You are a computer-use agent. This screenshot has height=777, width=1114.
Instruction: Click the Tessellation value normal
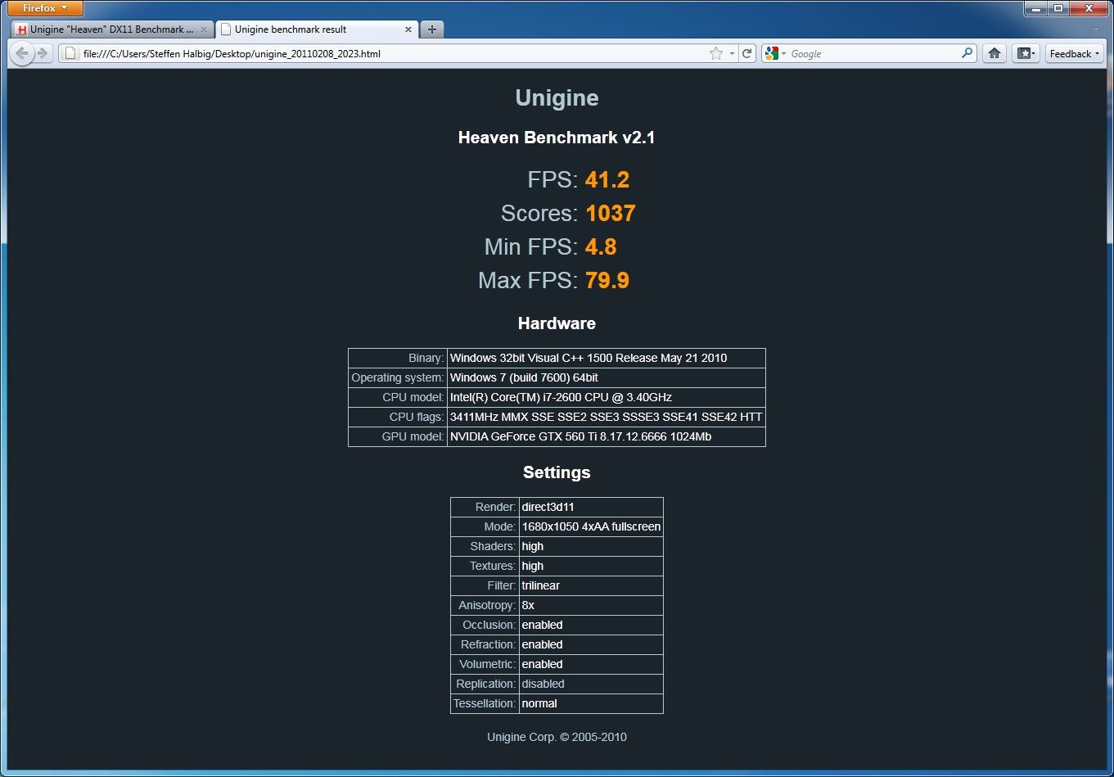coord(591,703)
